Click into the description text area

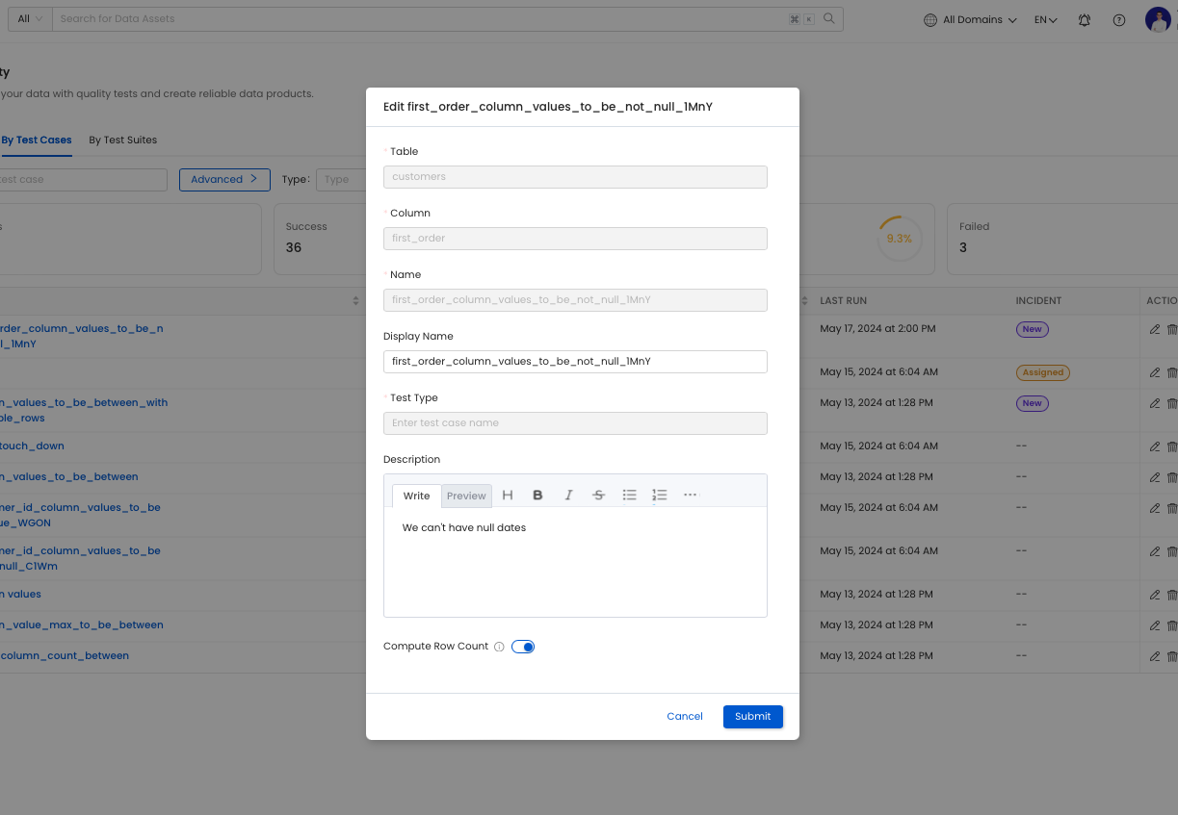[x=575, y=568]
